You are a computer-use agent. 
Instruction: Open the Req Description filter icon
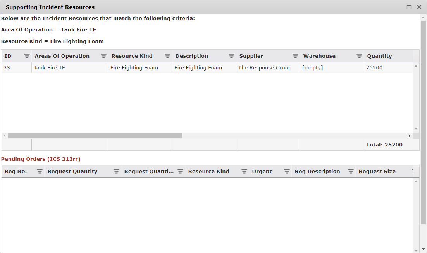[351, 171]
